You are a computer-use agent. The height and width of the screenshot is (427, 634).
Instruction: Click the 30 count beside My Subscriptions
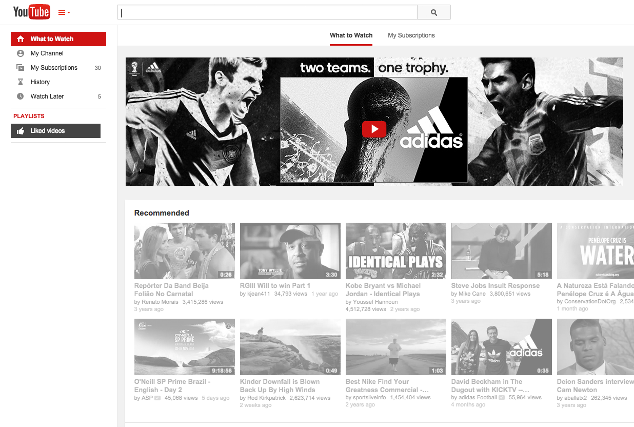pos(97,68)
